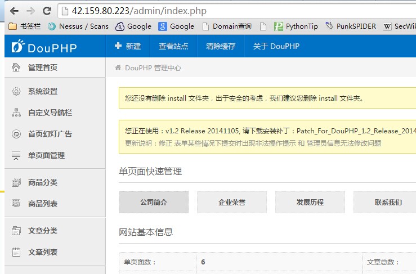Click the 自定义导航栏 sitemap icon
The image size is (416, 274).
(16, 113)
